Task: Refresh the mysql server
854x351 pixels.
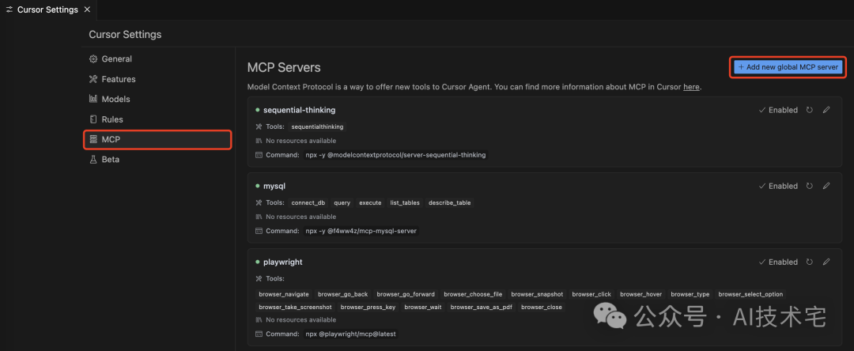Action: click(x=810, y=186)
